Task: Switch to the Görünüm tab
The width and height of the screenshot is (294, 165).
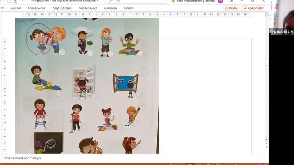Action: 110,8
